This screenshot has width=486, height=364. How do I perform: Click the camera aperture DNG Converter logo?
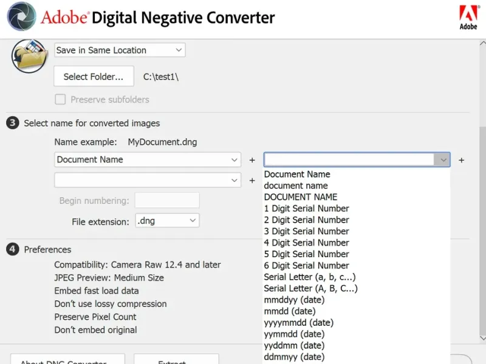click(x=19, y=17)
